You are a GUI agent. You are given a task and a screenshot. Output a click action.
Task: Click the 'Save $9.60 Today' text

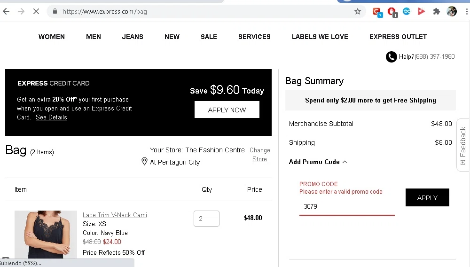point(227,90)
